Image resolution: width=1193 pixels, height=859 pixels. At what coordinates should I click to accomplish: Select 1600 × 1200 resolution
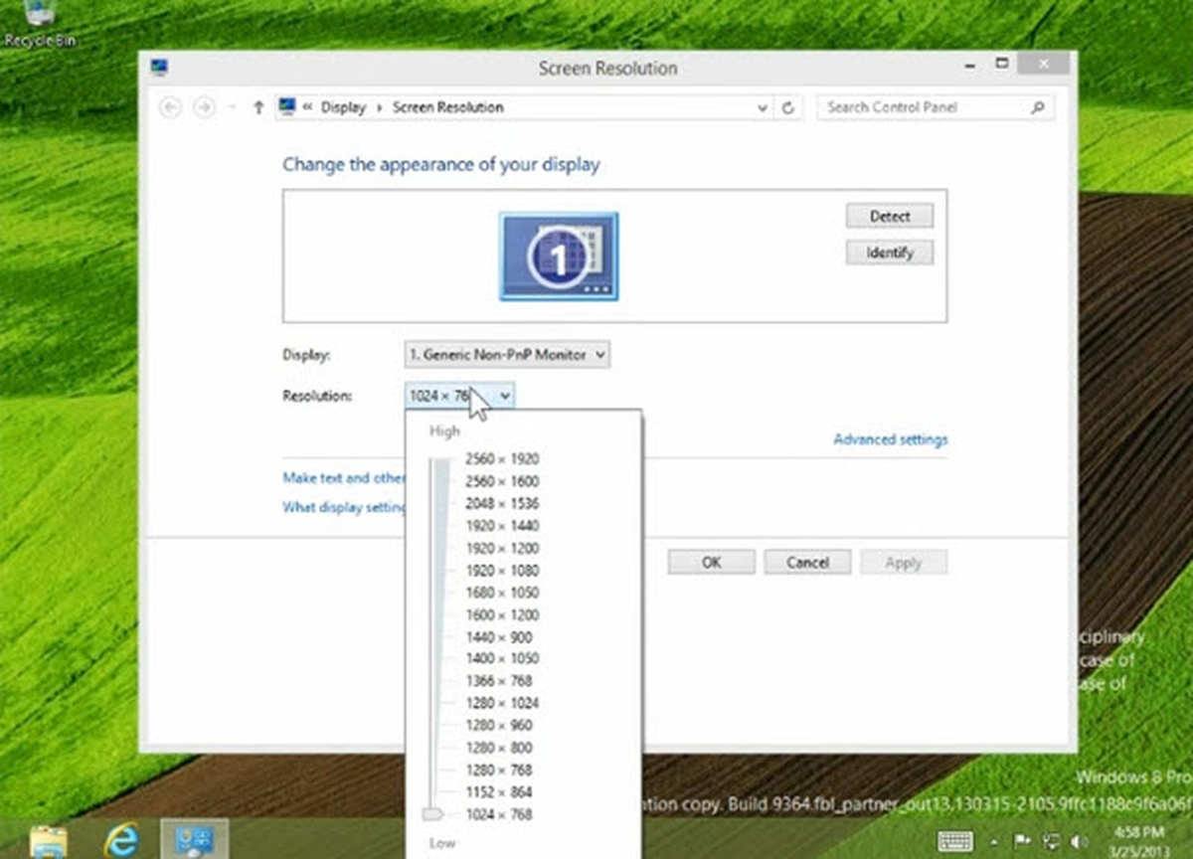(x=502, y=615)
